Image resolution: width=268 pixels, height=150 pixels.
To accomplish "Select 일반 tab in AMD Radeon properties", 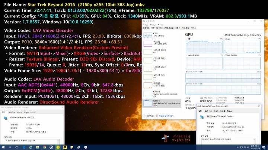I will click(200, 111).
